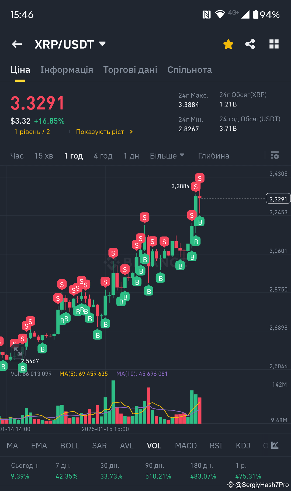This screenshot has height=491, width=291.
Task: Tap the MA(10) volume value label
Action: click(x=142, y=374)
